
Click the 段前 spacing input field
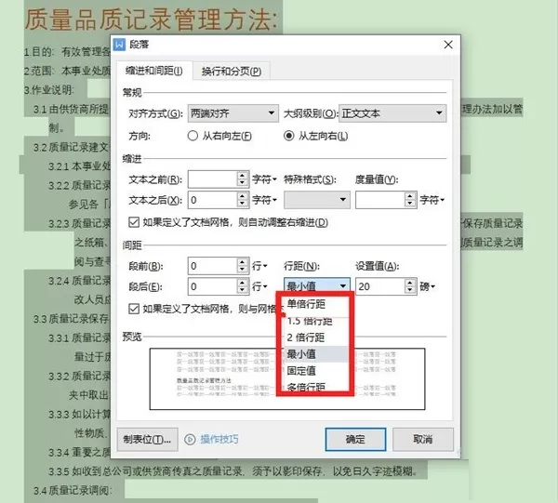212,266
